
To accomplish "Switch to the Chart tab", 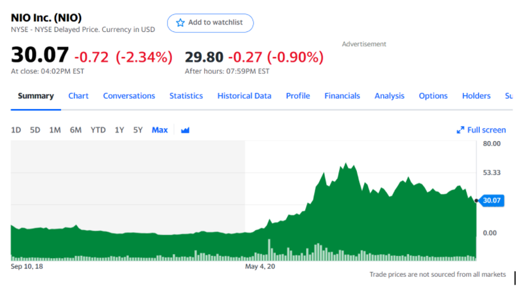I will tap(78, 96).
